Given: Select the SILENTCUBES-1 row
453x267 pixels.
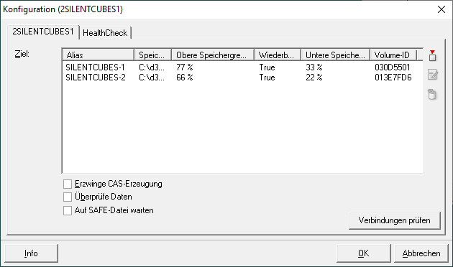Looking at the screenshot, I should point(243,67).
